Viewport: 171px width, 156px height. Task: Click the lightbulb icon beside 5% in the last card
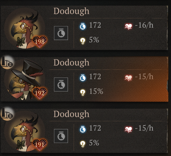(x=83, y=144)
